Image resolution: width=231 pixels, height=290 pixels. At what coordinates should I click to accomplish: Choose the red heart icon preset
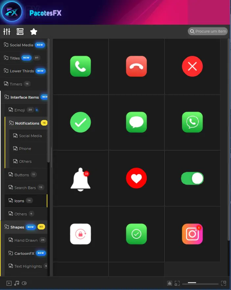click(136, 178)
